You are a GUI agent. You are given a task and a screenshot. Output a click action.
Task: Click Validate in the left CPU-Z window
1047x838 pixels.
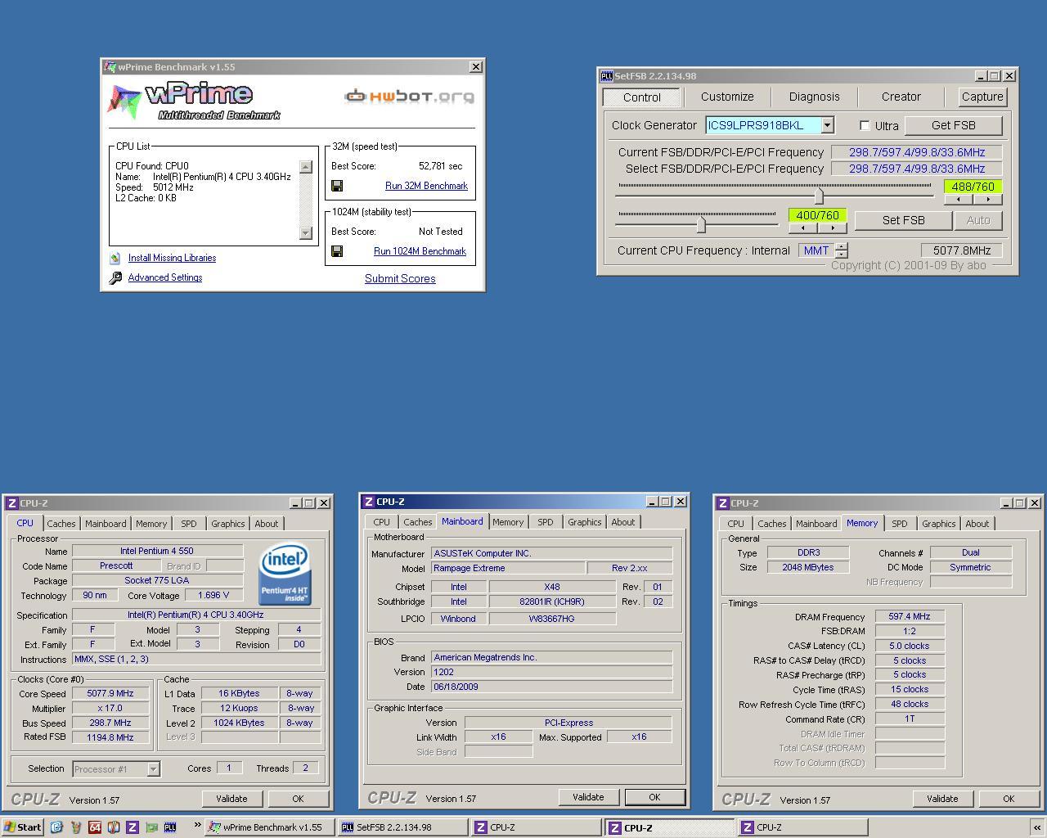pos(231,799)
